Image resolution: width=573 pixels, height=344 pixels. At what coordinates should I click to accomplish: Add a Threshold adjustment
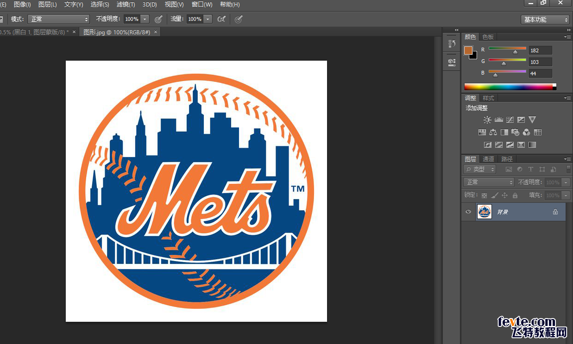pyautogui.click(x=510, y=144)
